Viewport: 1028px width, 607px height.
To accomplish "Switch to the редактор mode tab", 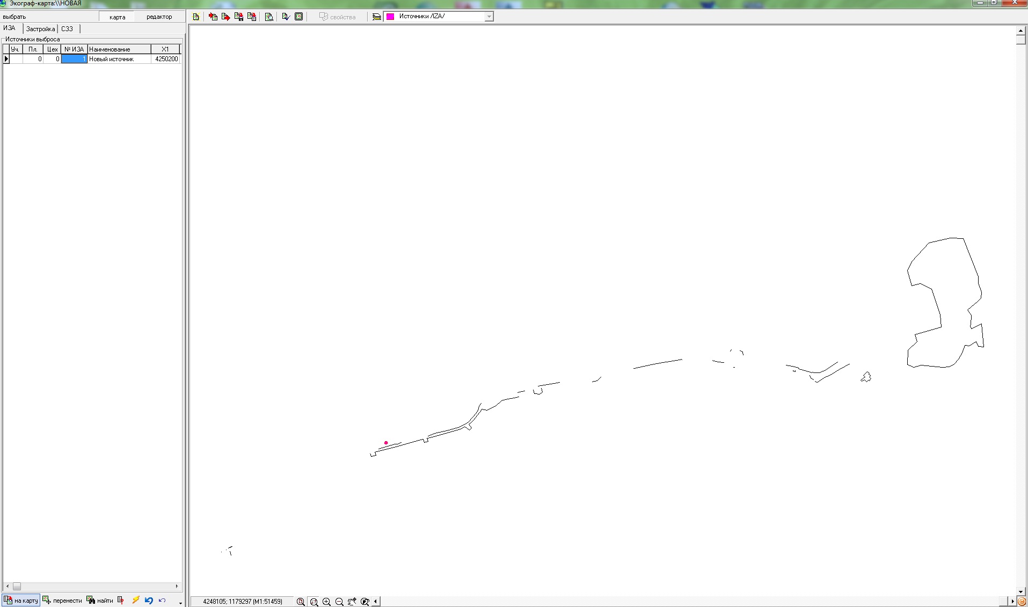I will (159, 17).
